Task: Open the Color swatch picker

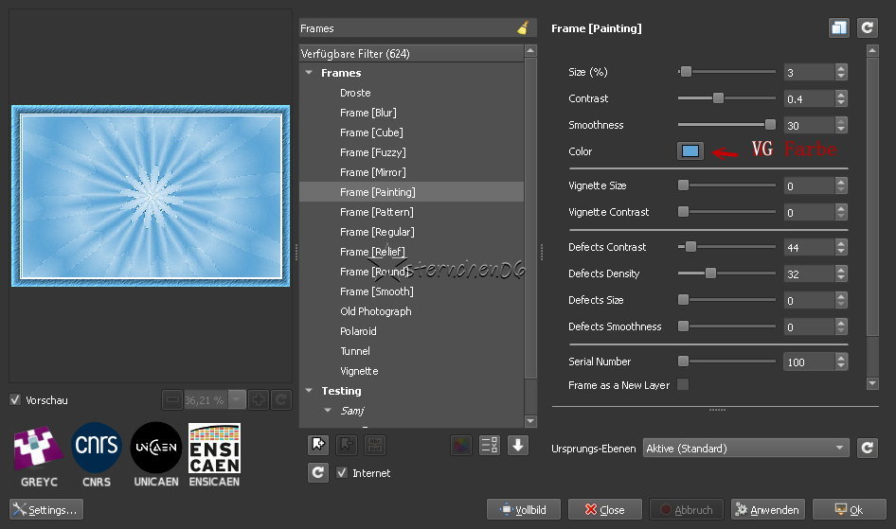Action: 690,151
